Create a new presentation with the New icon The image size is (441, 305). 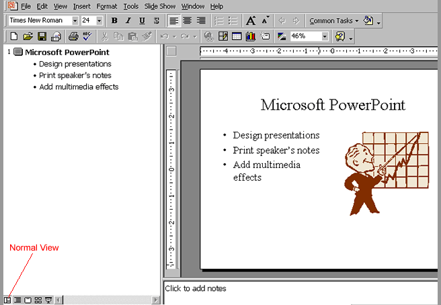pos(14,36)
